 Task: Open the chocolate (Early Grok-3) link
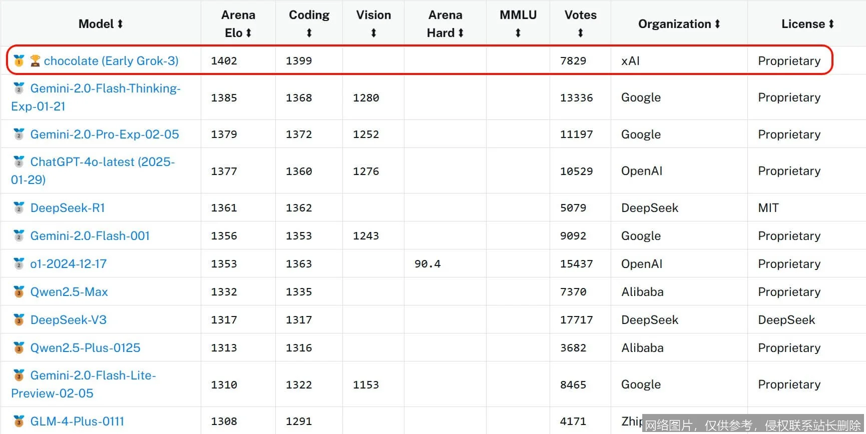tap(111, 61)
